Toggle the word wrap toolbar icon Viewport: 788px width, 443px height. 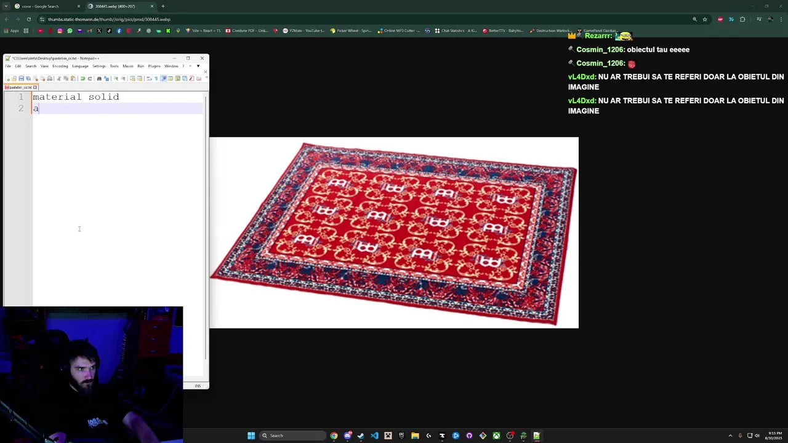[148, 78]
